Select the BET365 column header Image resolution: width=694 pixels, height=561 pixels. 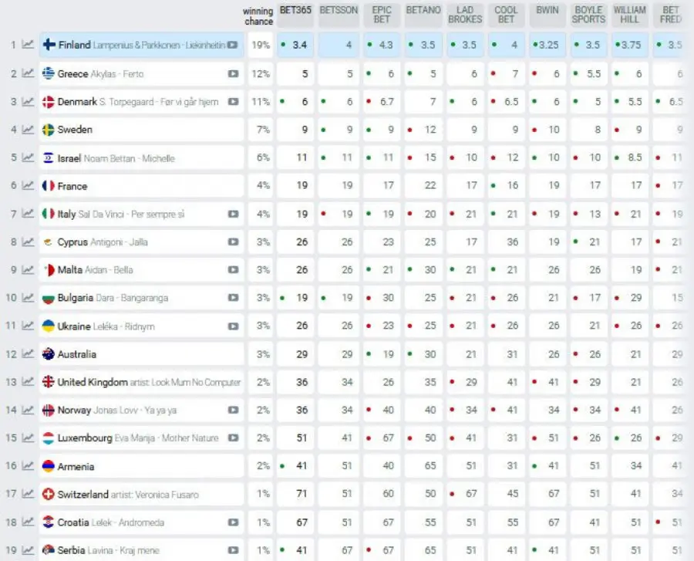click(x=295, y=11)
